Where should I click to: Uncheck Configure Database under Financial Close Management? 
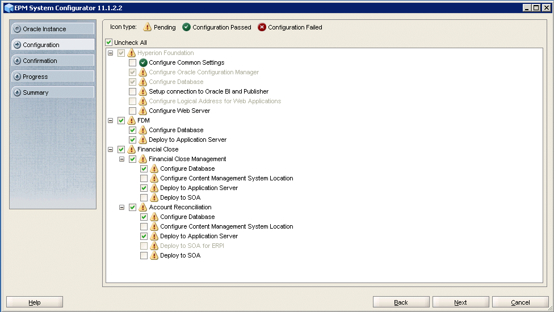coord(144,168)
